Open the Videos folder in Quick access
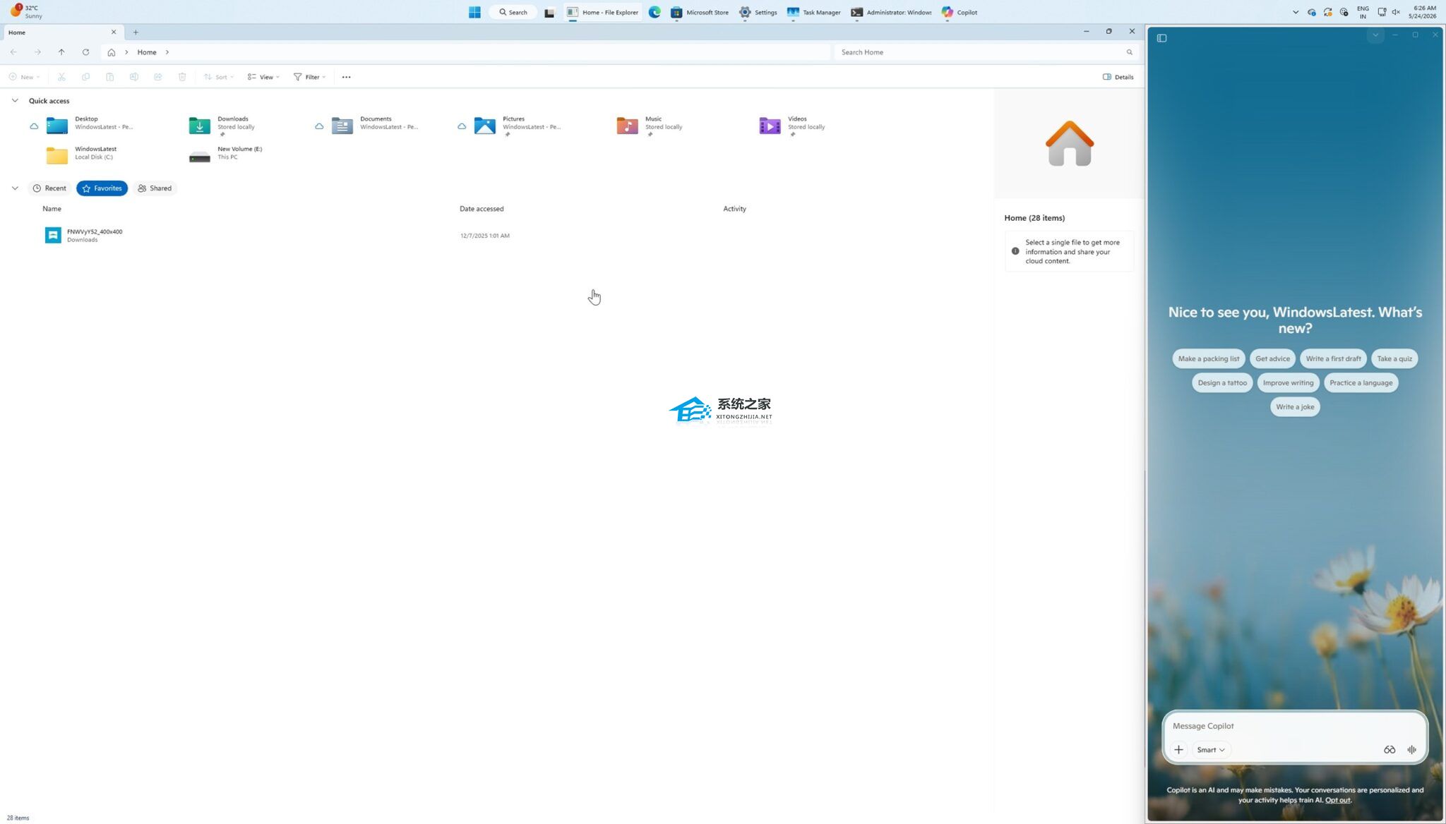Screen dimensions: 1446x824 [x=792, y=126]
